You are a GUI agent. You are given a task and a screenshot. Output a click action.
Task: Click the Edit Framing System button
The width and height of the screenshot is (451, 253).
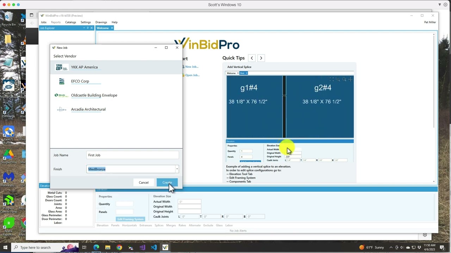(x=130, y=219)
